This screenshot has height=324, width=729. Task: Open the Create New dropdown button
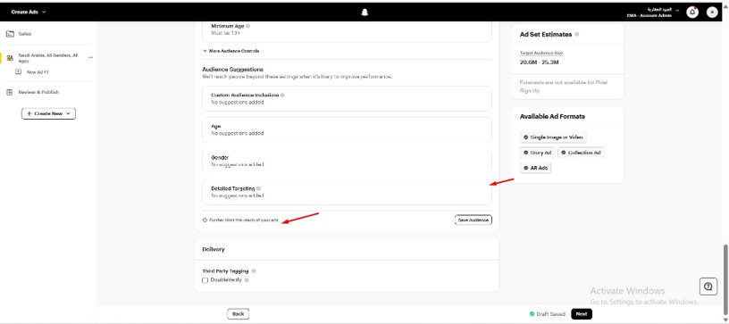(48, 113)
